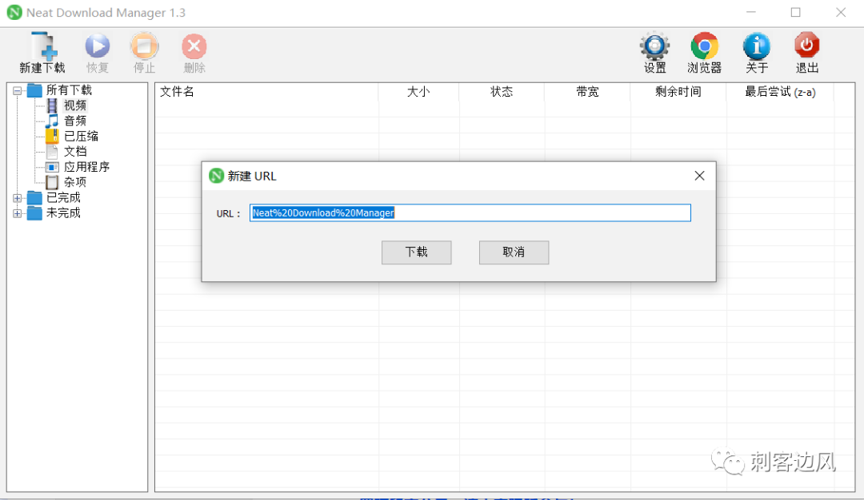Open 设置 settings gear icon

point(654,46)
